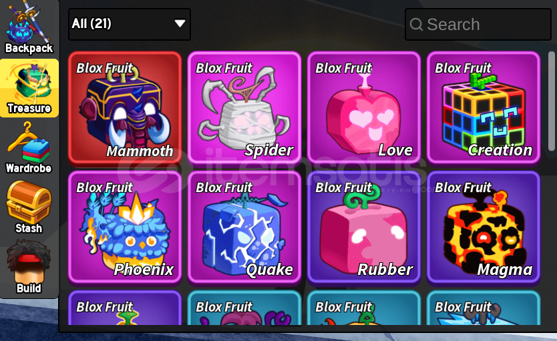Click the inventory vertical scrollbar
Image resolution: width=557 pixels, height=341 pixels.
point(551,101)
